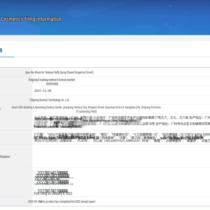Click the 2023-03-16 annual report date
Screen dimensions: 210x210
(x=34, y=202)
